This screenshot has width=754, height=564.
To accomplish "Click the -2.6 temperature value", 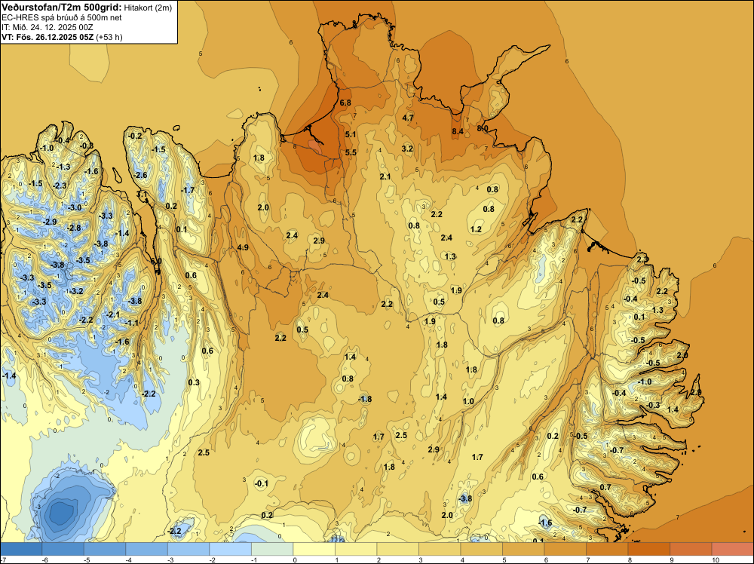I will point(140,175).
